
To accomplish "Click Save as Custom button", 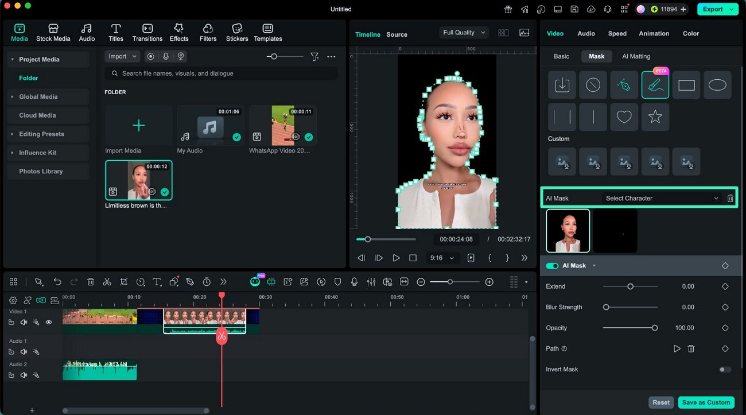I will [706, 402].
